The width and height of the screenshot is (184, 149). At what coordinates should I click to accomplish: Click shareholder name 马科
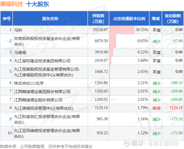point(18,30)
